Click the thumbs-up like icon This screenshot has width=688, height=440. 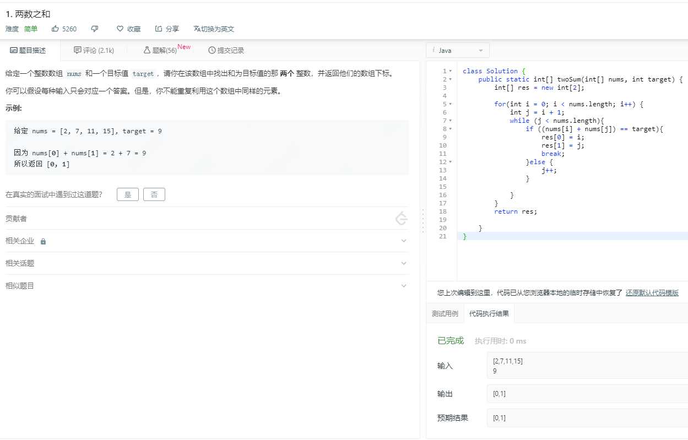click(x=55, y=29)
